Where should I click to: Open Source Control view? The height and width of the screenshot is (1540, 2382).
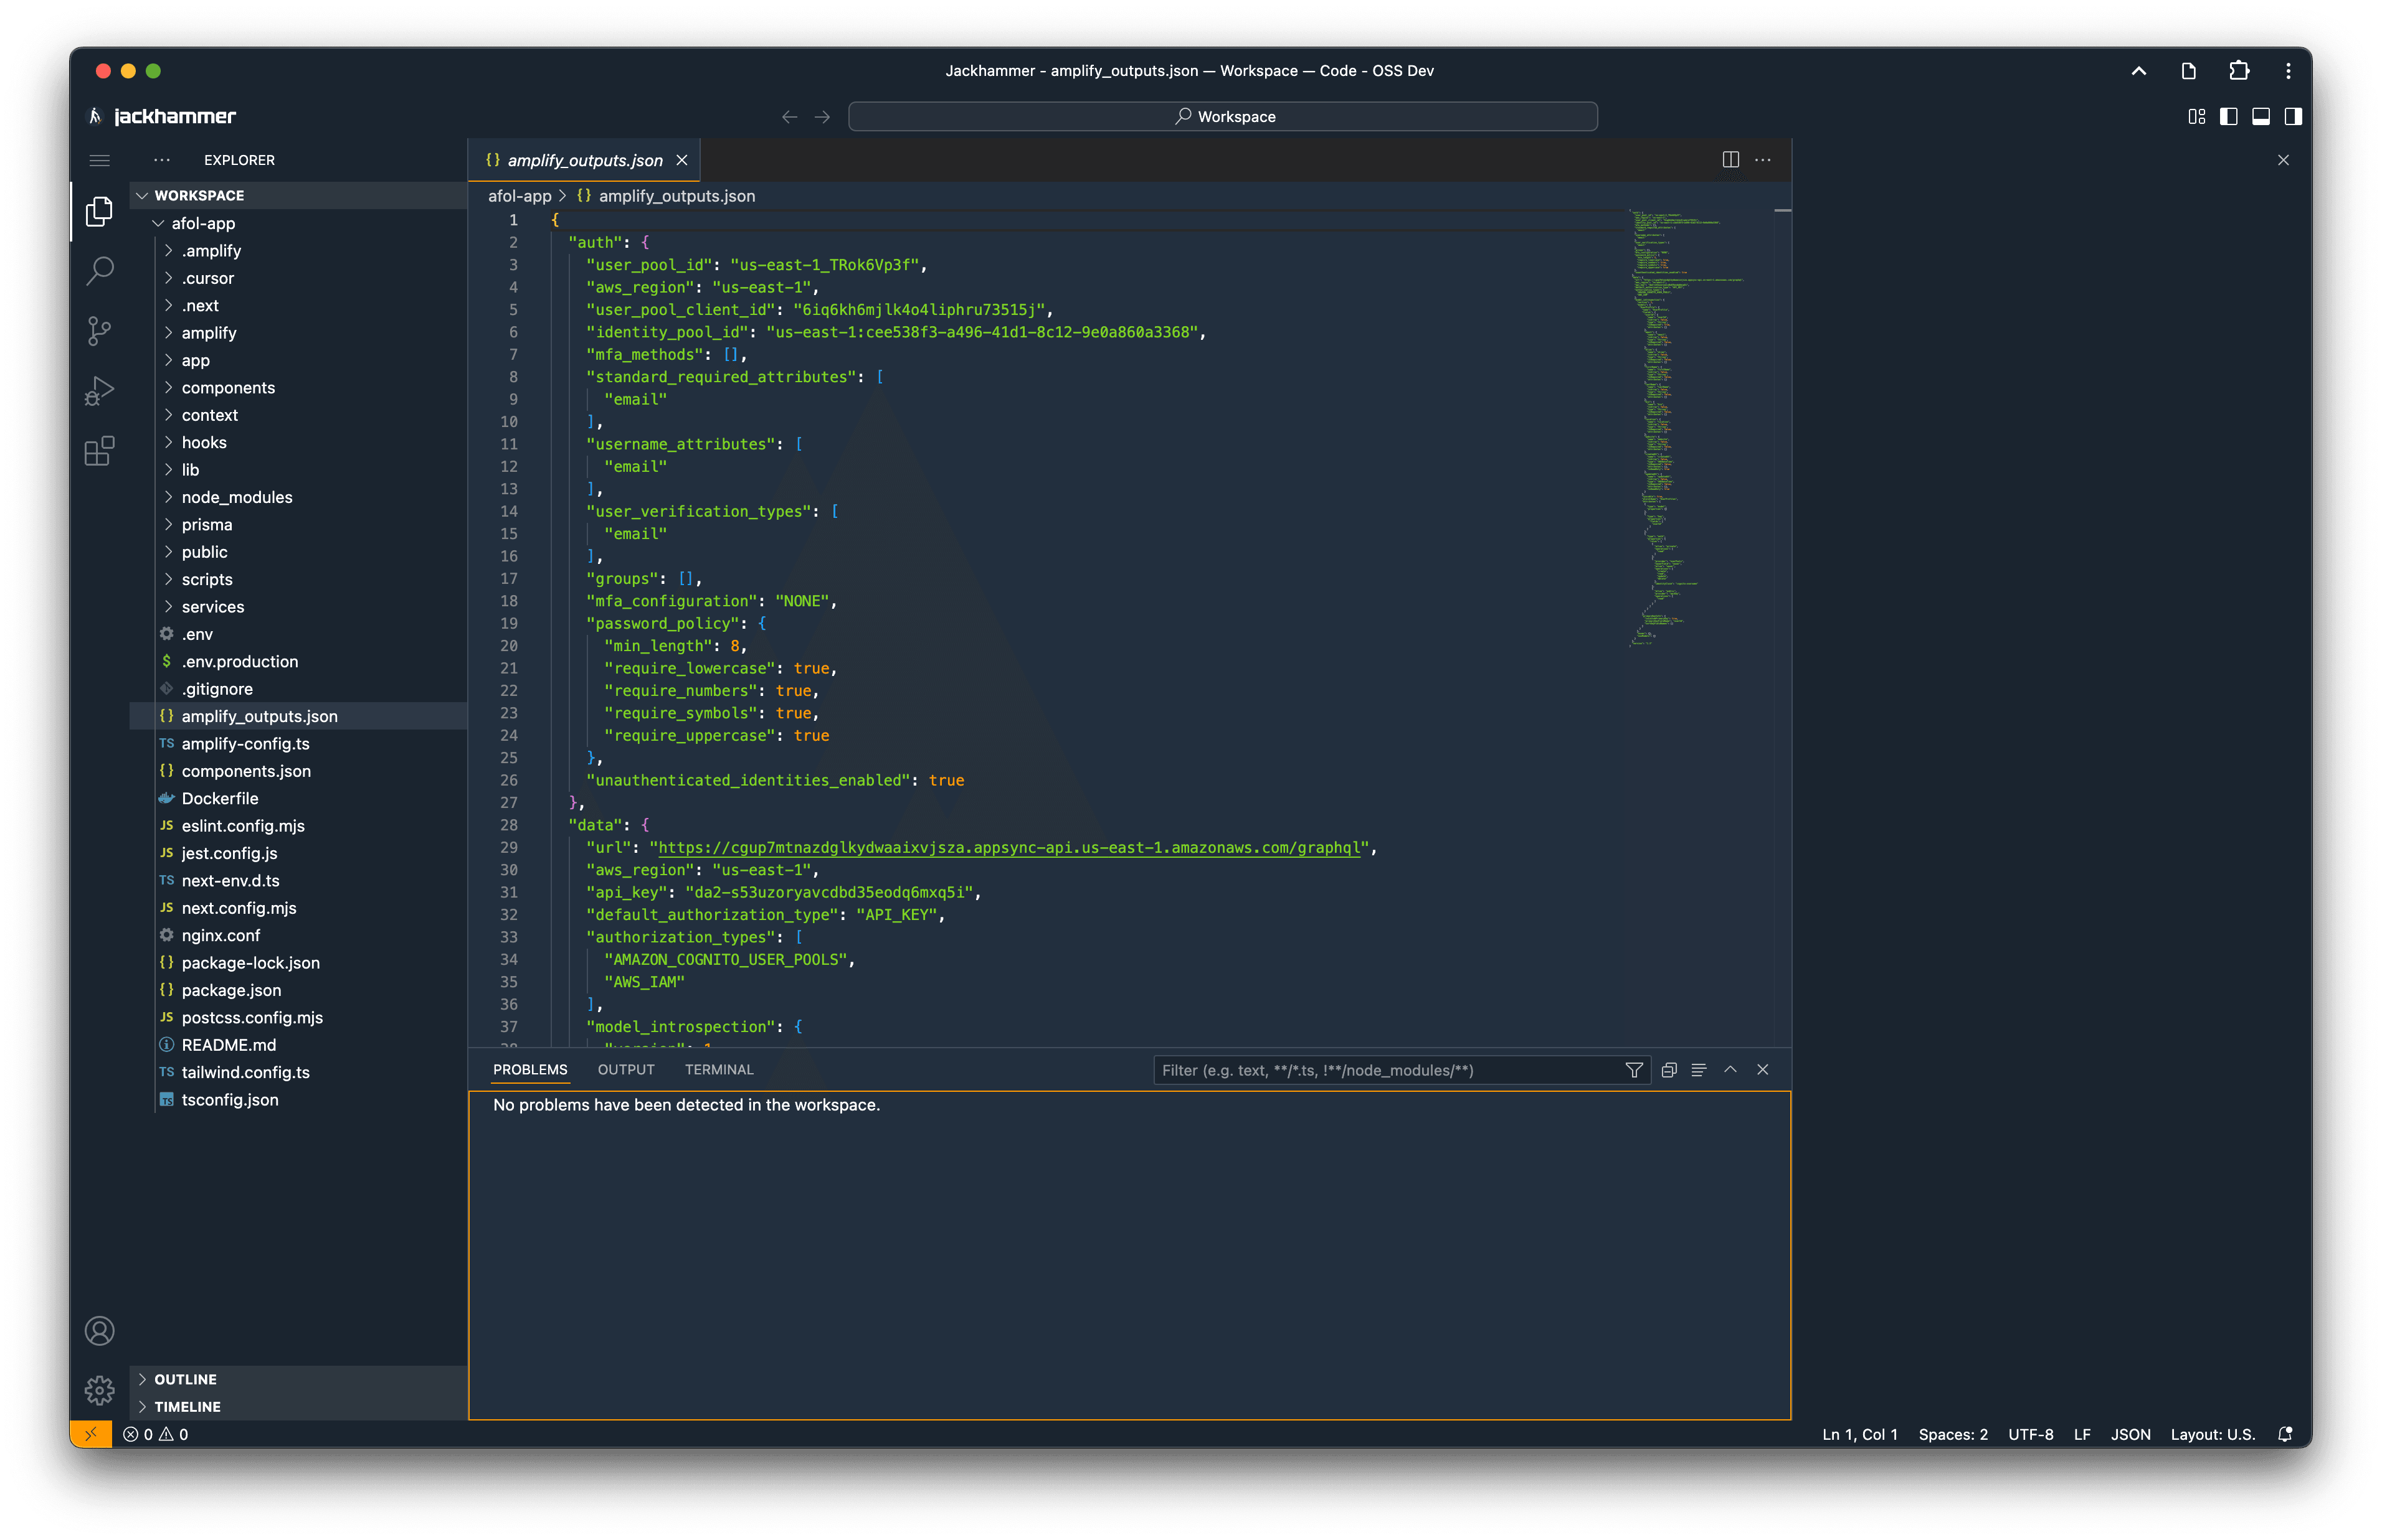point(99,331)
